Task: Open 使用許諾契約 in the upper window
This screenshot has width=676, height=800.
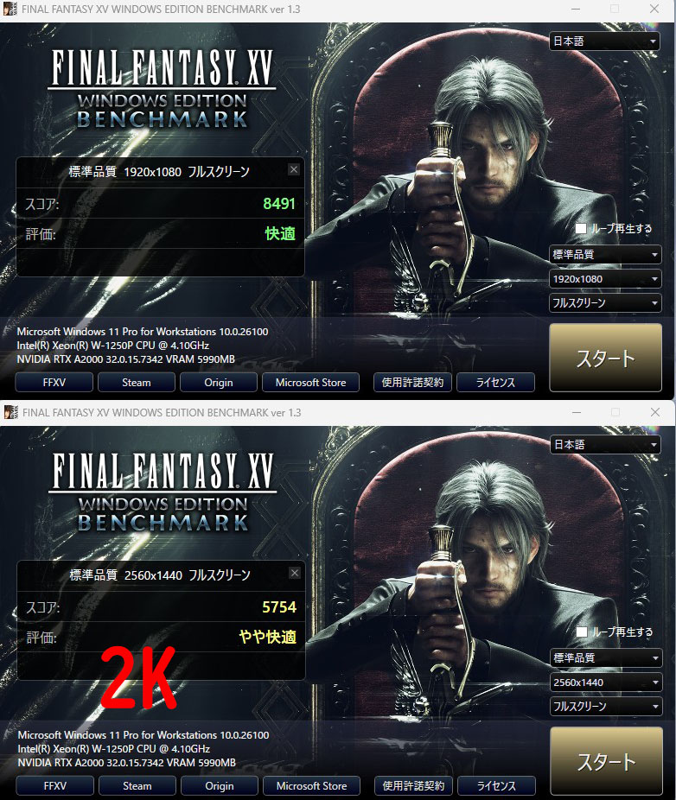Action: [x=412, y=383]
